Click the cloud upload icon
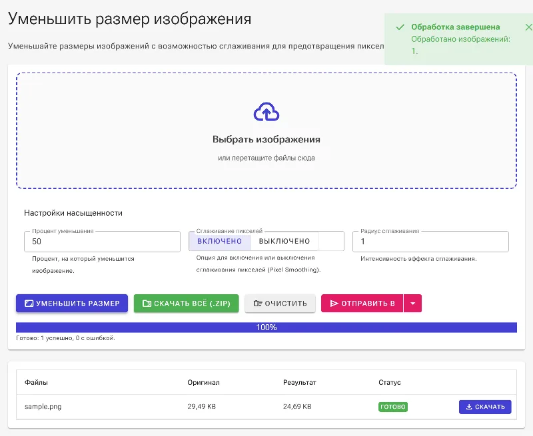This screenshot has height=436, width=533. pyautogui.click(x=266, y=112)
